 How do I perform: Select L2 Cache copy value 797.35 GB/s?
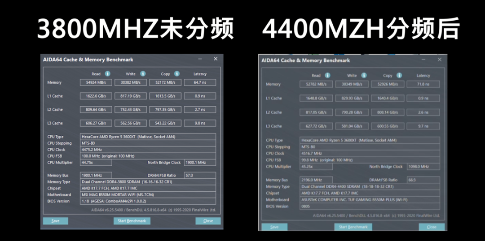[x=165, y=110]
